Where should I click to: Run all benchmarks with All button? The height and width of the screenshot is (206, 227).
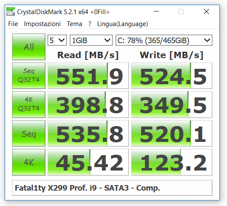(29, 47)
